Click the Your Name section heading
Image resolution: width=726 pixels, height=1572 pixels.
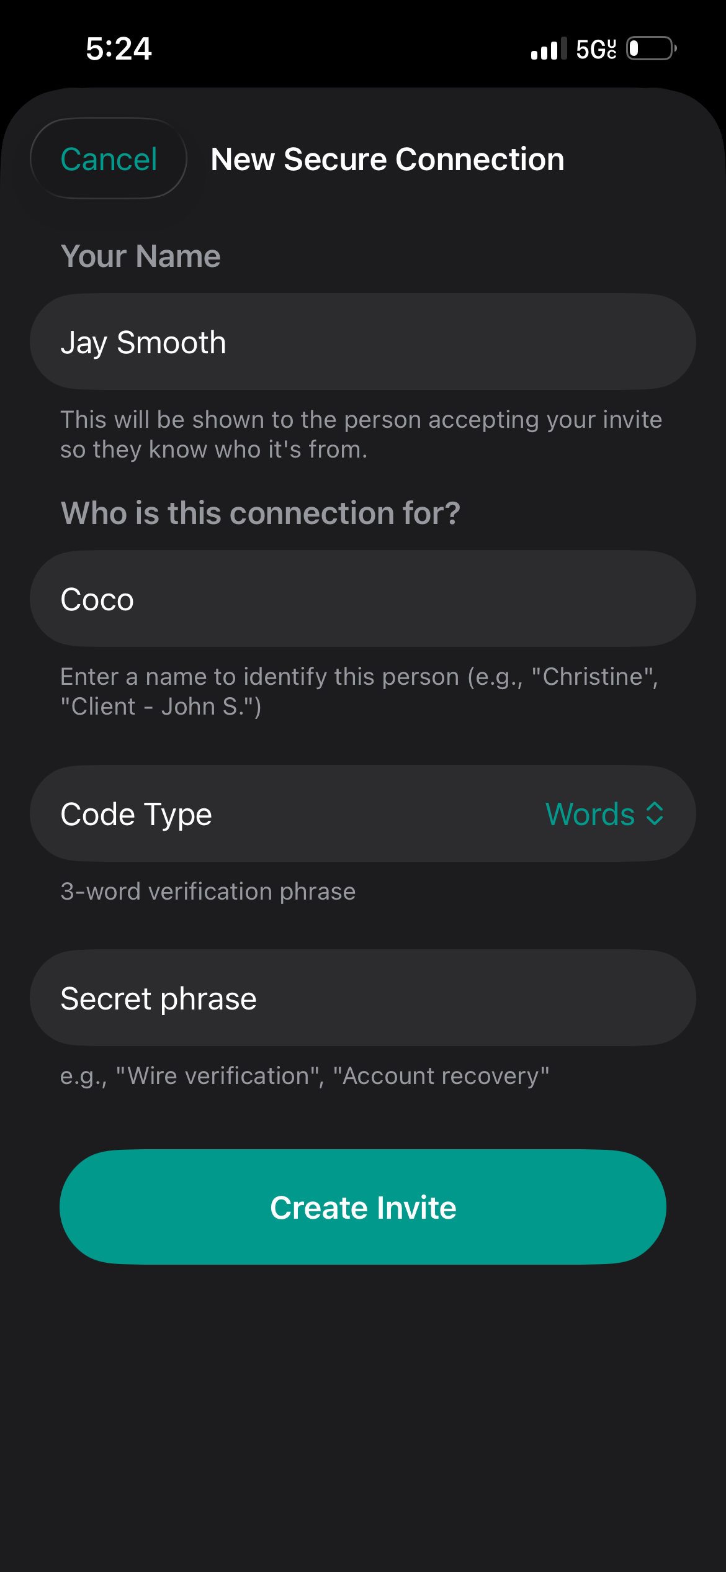click(140, 255)
